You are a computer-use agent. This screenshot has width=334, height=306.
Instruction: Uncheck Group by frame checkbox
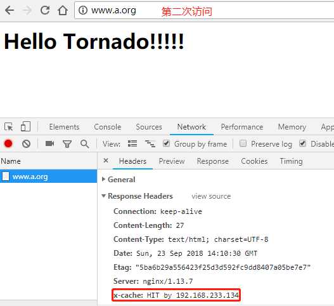(x=166, y=143)
